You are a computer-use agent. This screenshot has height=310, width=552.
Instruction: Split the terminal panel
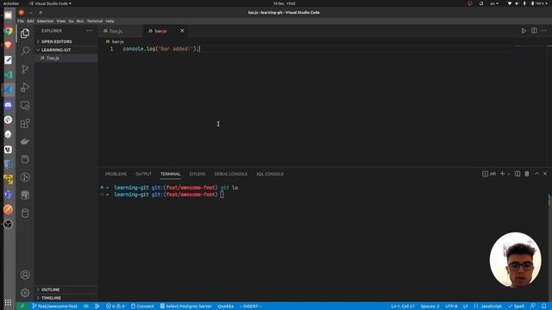click(x=517, y=174)
